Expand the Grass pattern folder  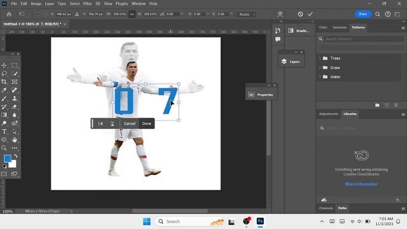coord(320,67)
